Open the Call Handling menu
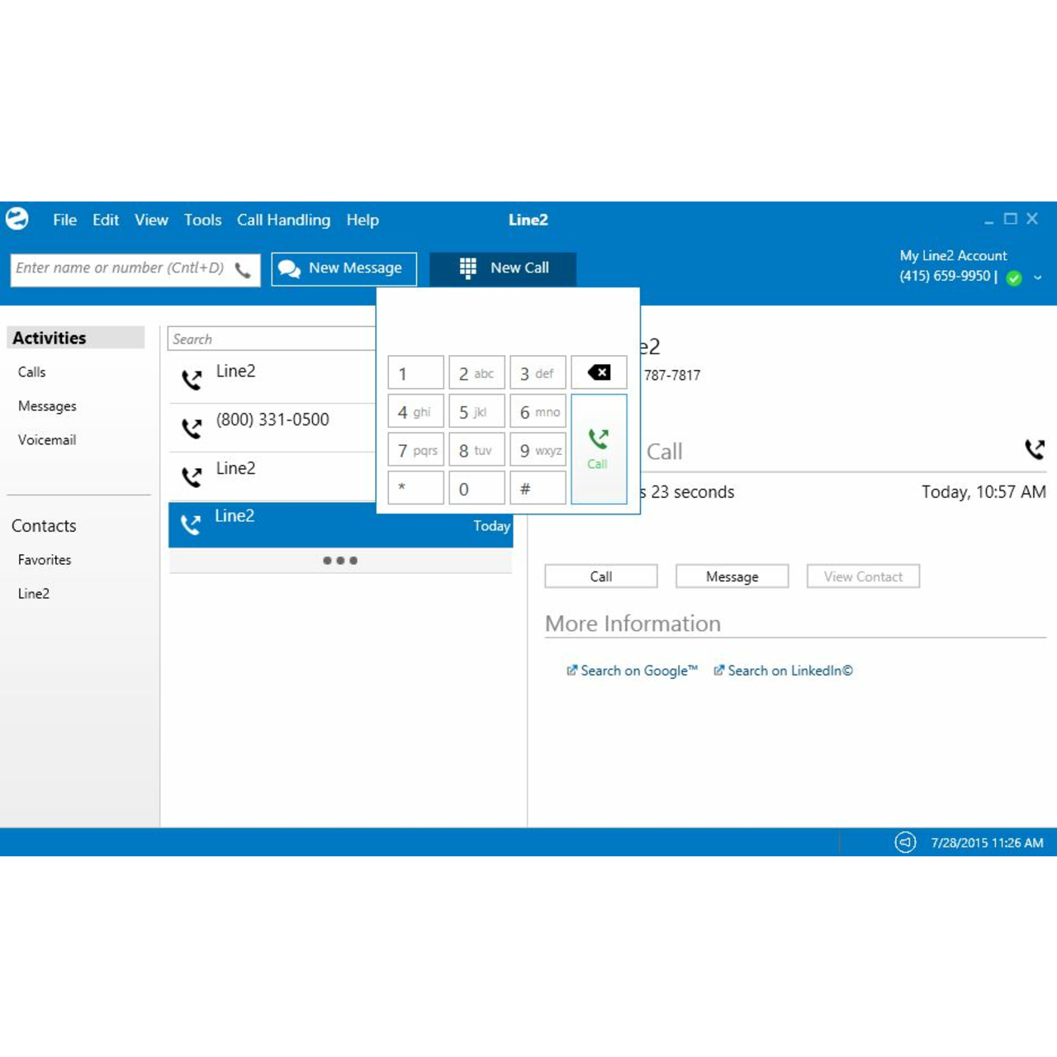 (283, 220)
